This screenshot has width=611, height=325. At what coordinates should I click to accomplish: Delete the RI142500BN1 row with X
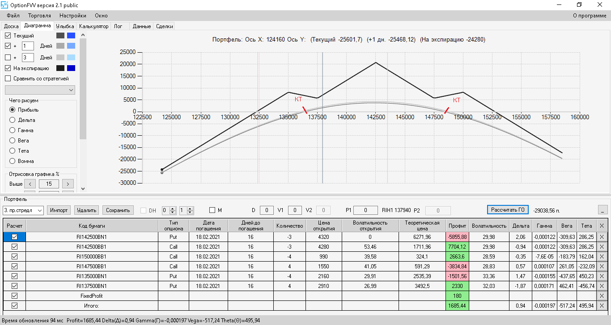pyautogui.click(x=601, y=237)
